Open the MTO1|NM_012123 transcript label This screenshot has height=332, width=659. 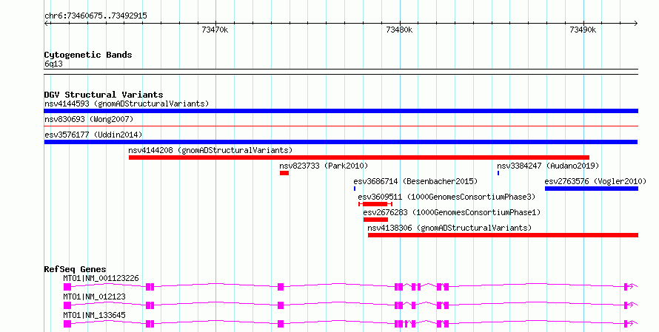click(94, 297)
